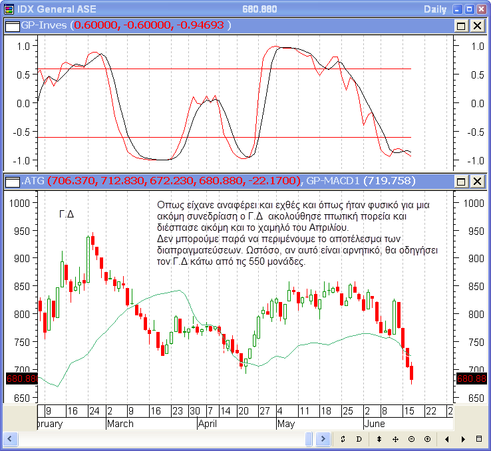Click the zoom out minus circle icon

coord(411,439)
